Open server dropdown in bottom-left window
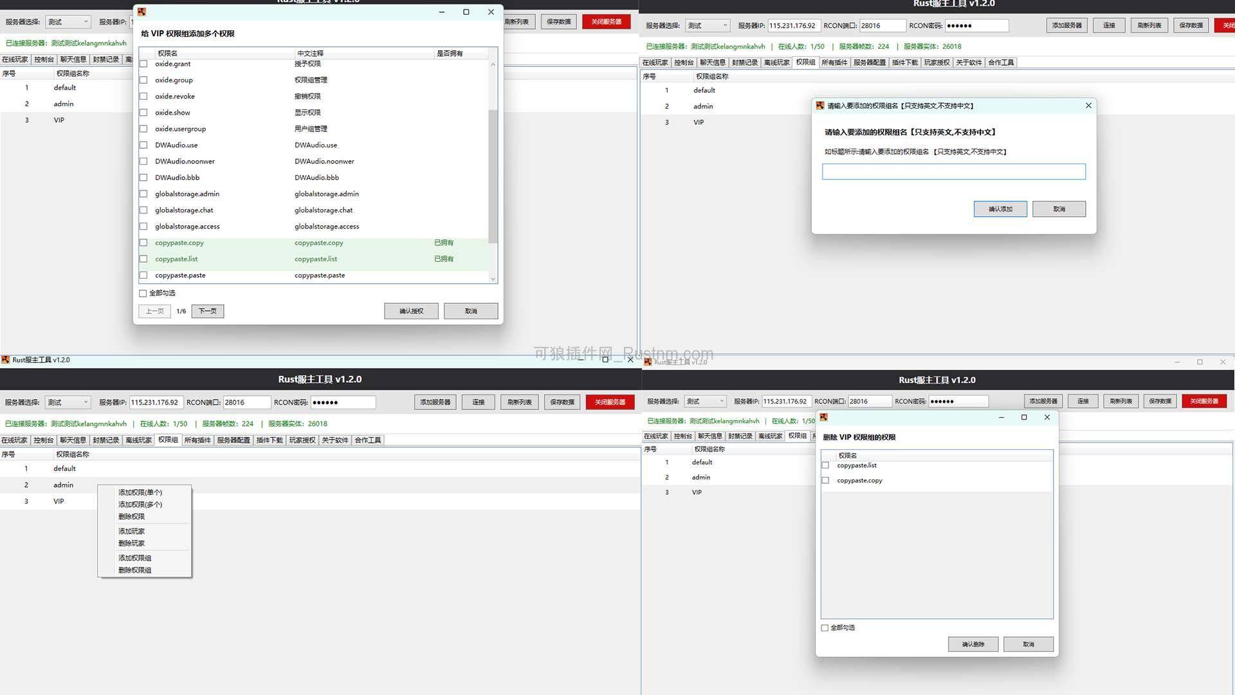The height and width of the screenshot is (695, 1235). tap(68, 402)
